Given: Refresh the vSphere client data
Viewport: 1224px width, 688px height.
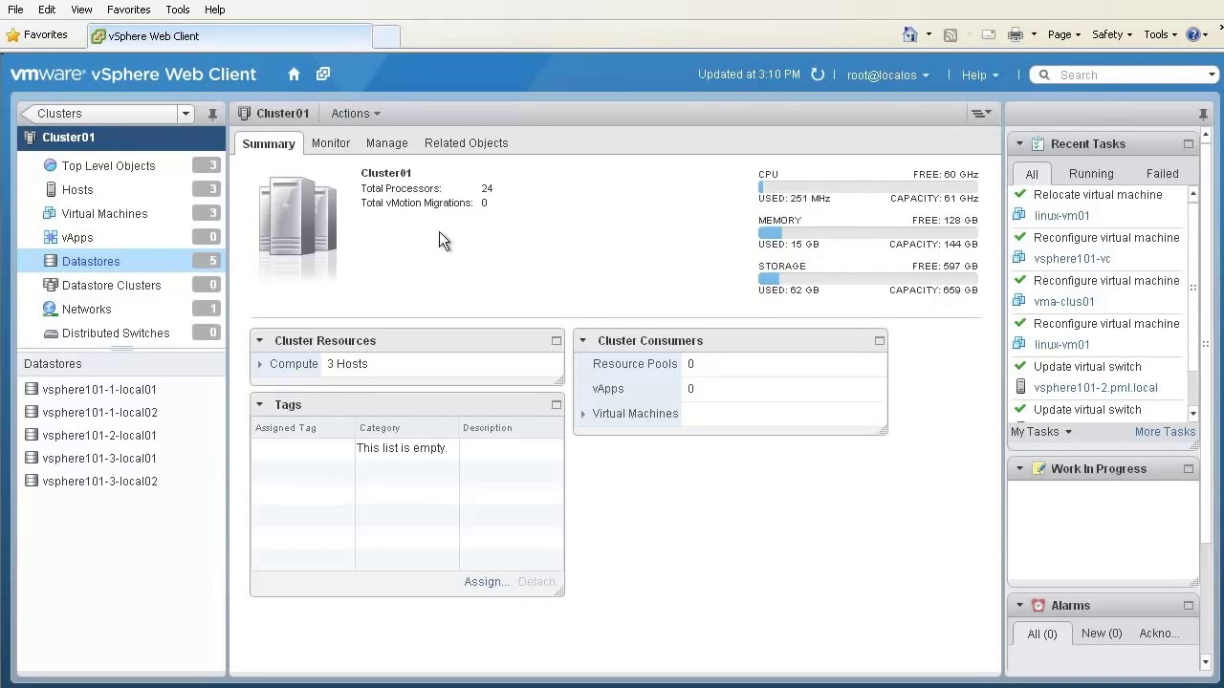Looking at the screenshot, I should (818, 75).
